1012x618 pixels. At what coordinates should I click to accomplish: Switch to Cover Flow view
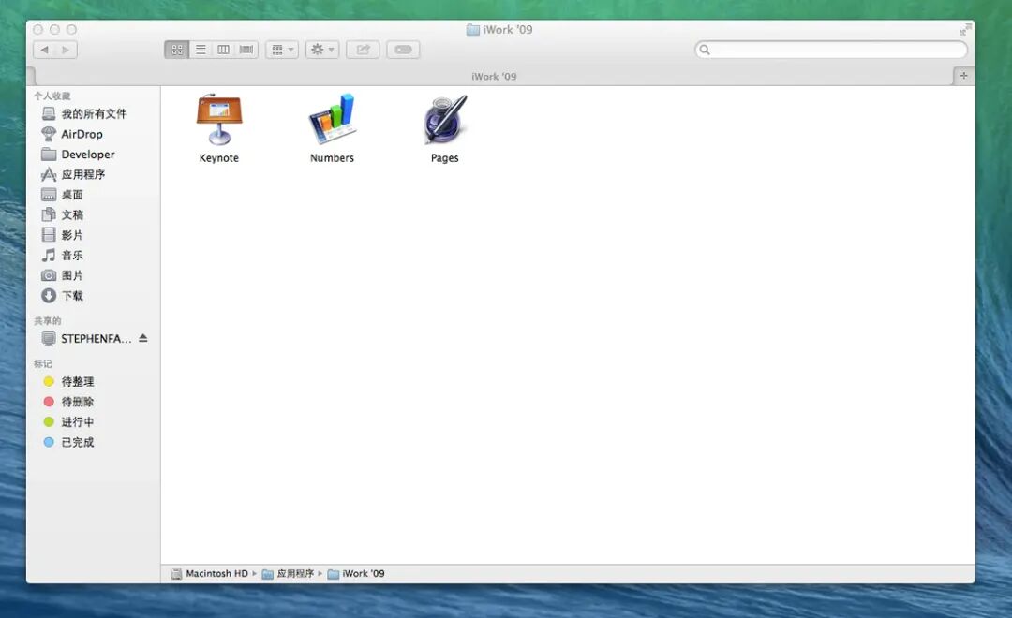[x=246, y=50]
